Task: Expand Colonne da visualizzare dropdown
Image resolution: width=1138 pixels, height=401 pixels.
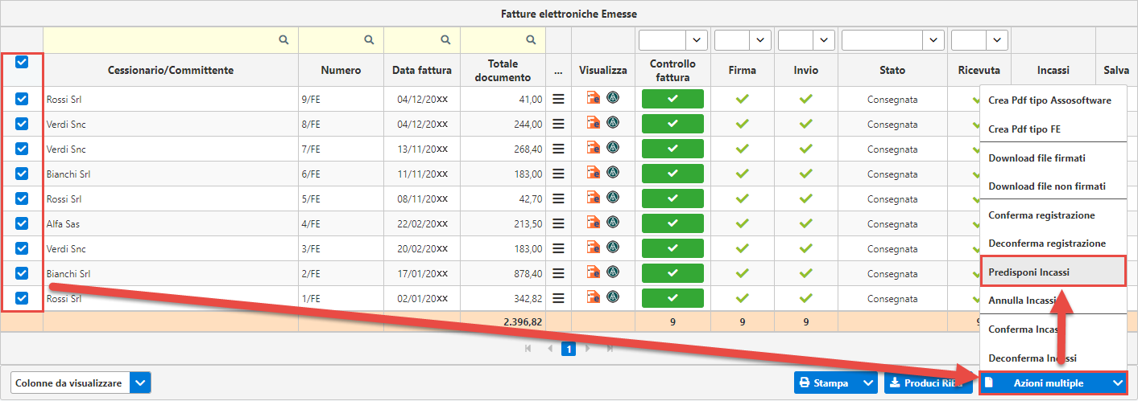Action: point(141,383)
